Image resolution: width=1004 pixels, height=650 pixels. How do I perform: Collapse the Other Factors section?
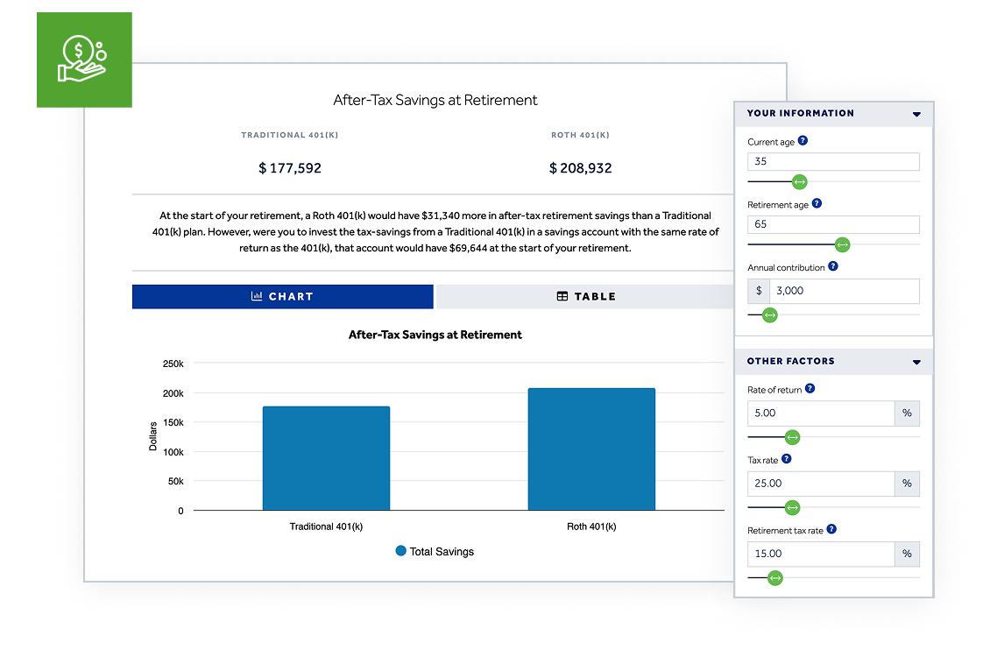click(x=916, y=362)
